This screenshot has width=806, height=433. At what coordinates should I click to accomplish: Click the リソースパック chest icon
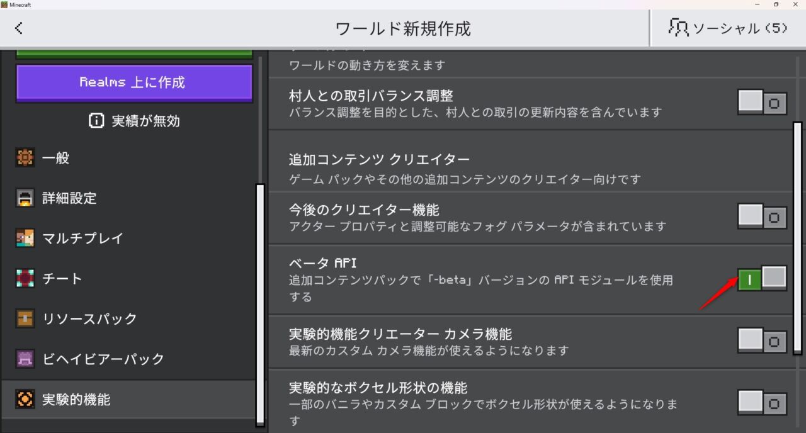(25, 318)
